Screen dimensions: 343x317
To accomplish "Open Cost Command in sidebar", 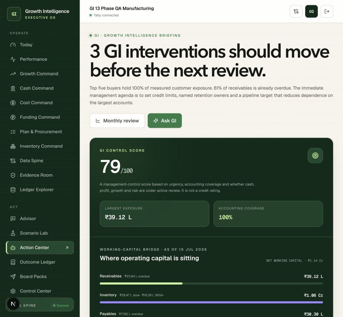I will pyautogui.click(x=40, y=103).
